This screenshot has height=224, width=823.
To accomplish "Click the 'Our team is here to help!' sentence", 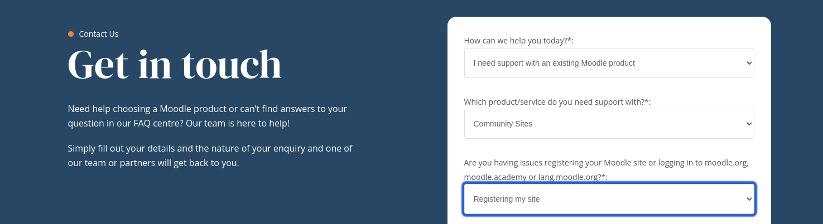I will coord(238,123).
